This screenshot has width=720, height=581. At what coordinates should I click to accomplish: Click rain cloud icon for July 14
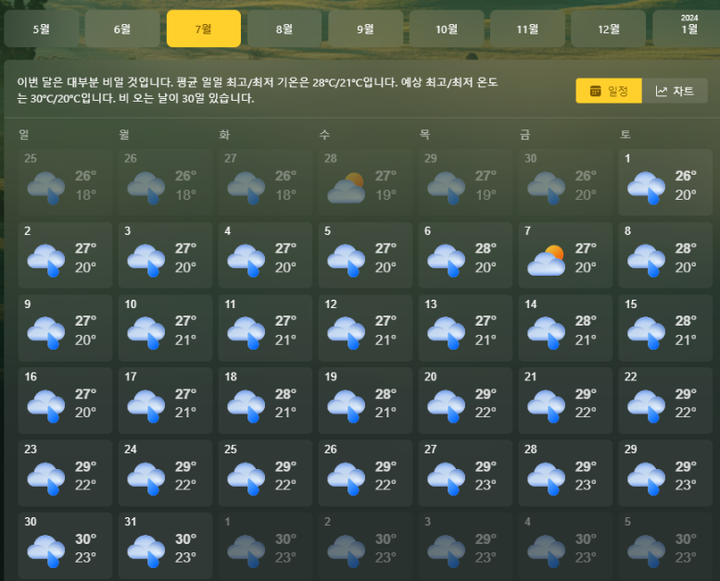tap(546, 332)
